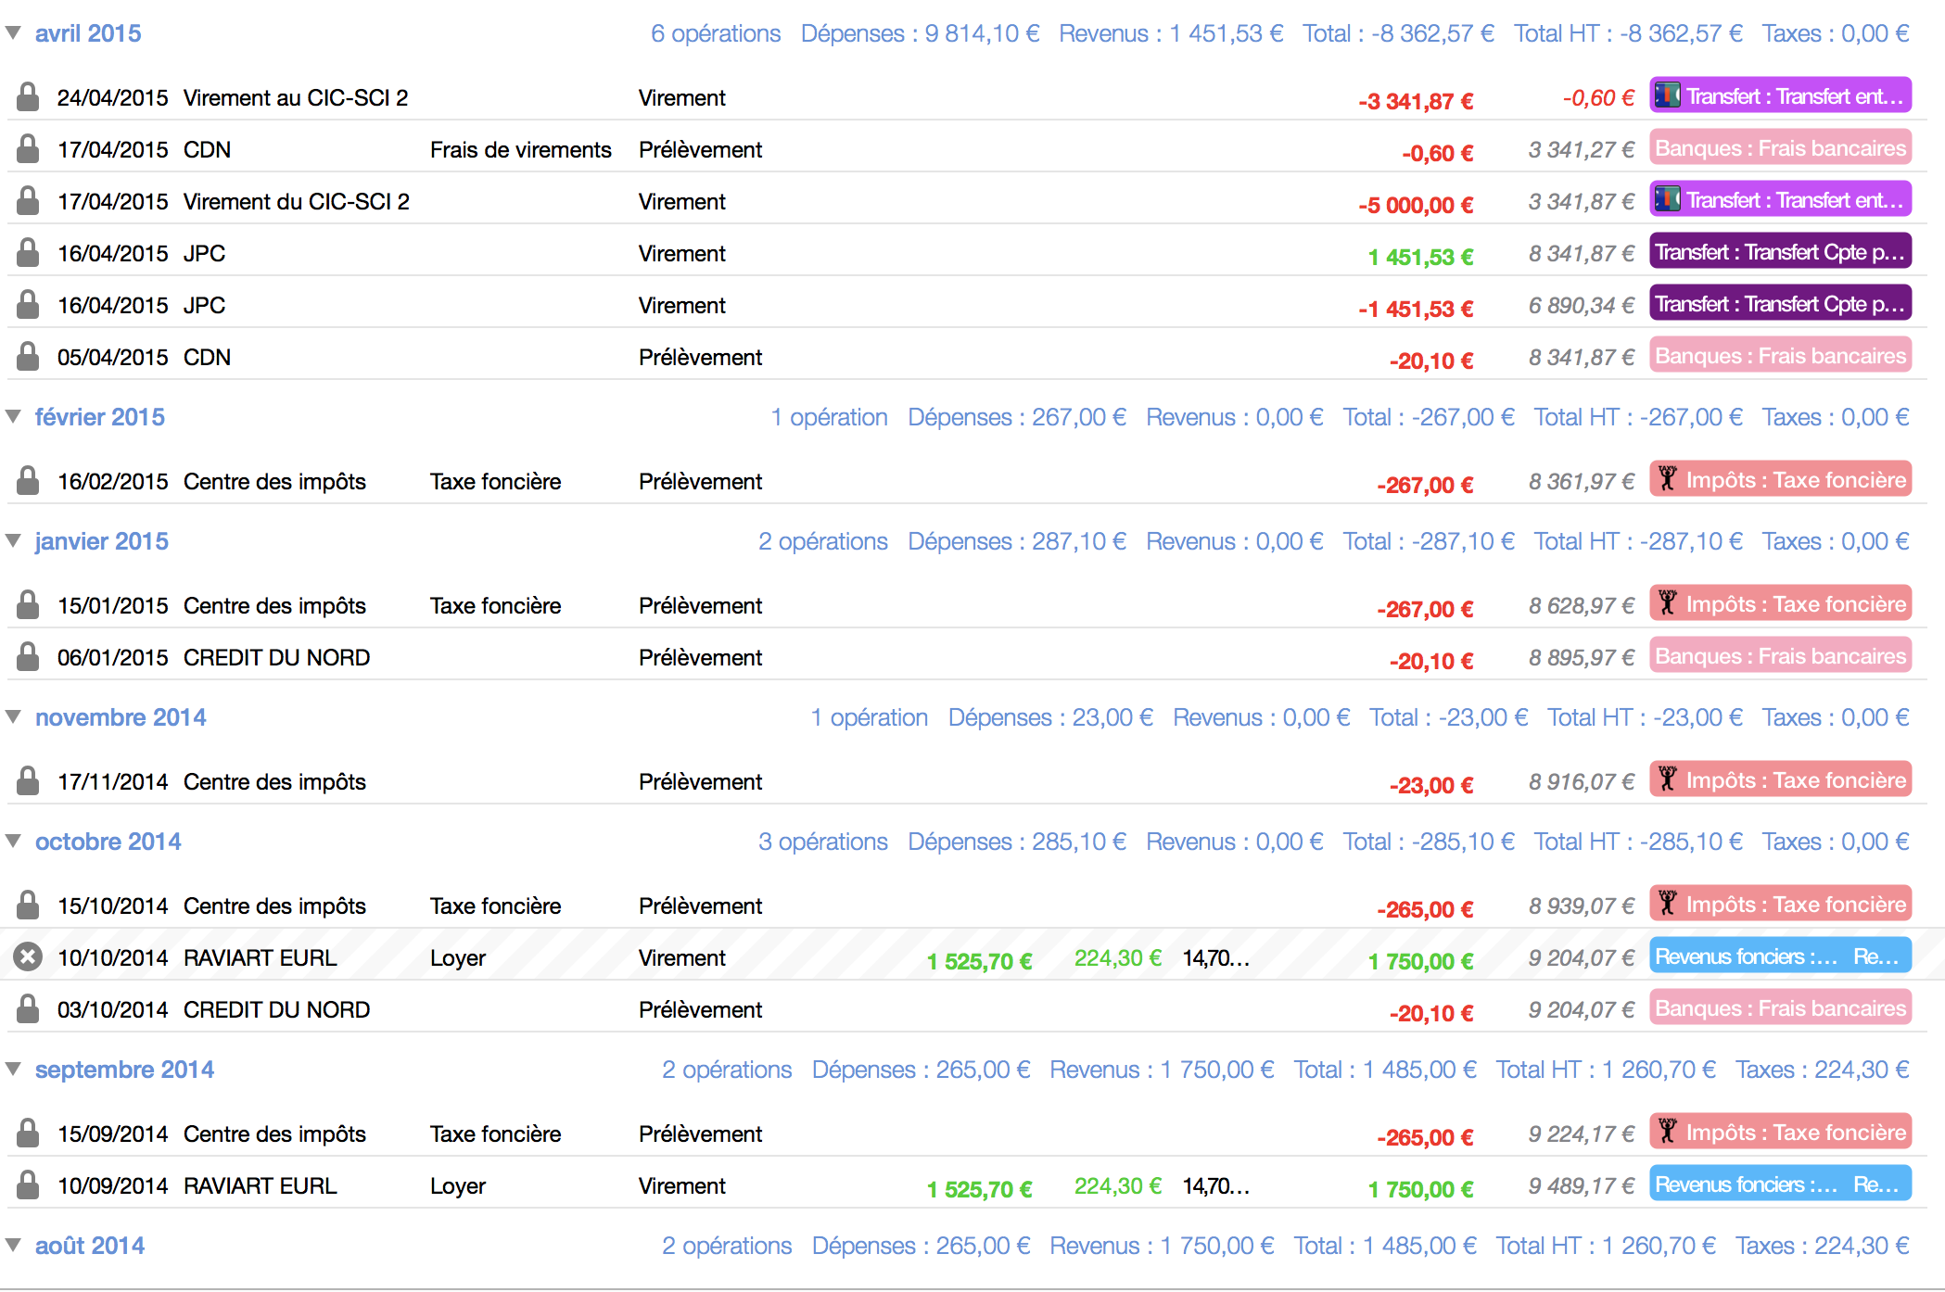Click the lock icon on the 06/01/2015 CREDIT DU NORD row
This screenshot has width=1945, height=1292.
28,657
